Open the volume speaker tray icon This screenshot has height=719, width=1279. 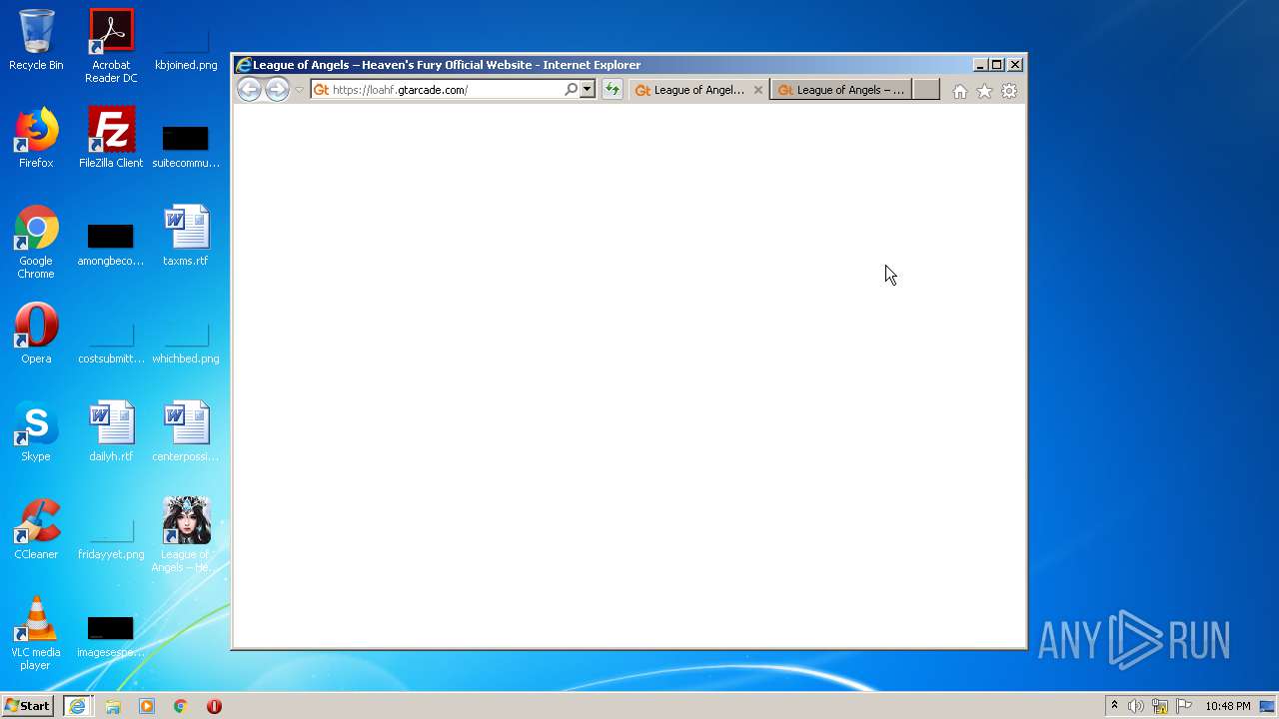1136,706
